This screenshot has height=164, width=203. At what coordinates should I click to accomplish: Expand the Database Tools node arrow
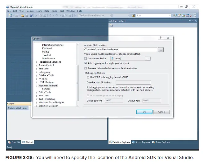click(37, 76)
